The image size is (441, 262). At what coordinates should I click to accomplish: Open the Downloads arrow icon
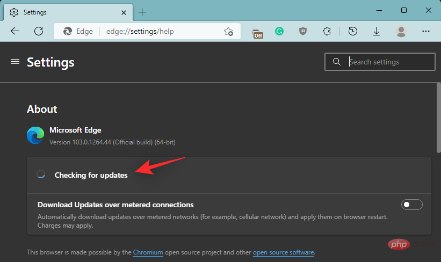tap(377, 32)
